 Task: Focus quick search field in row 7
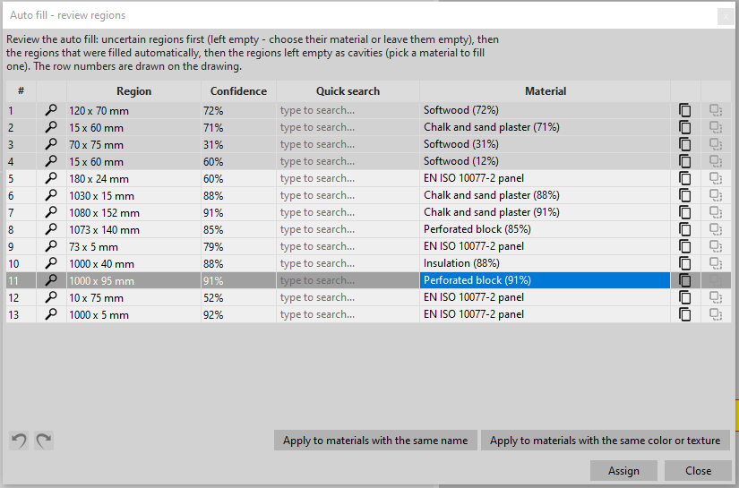coord(348,212)
